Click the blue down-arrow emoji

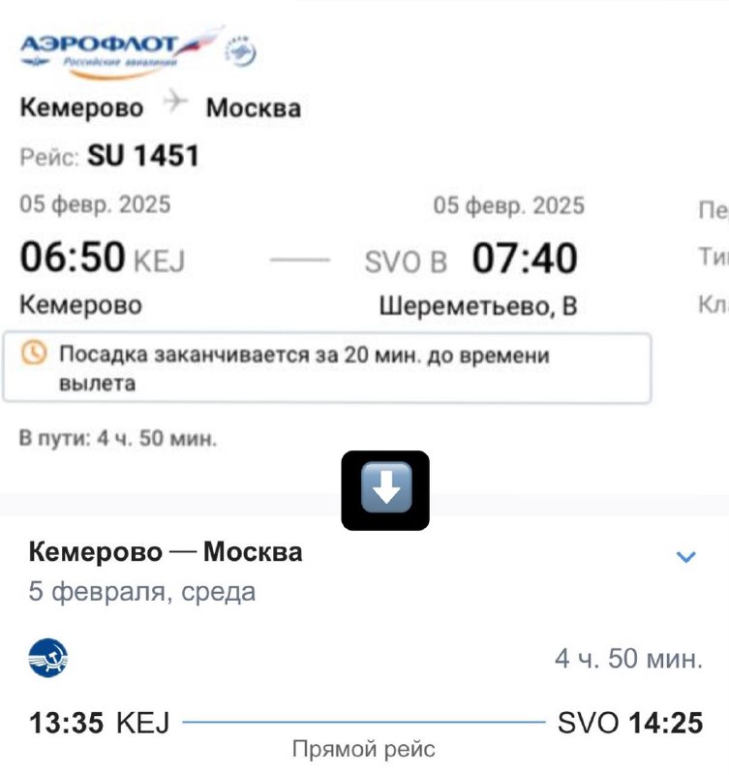(x=385, y=490)
